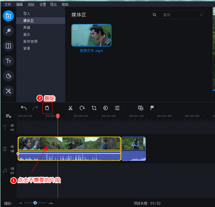Image resolution: width=215 pixels, height=207 pixels.
Task: Open the 文件 menu
Action: (x=8, y=5)
